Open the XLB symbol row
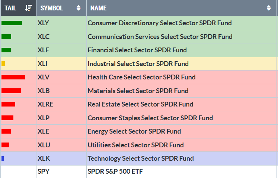Viewport: 278px width, 180px height. pyautogui.click(x=44, y=91)
